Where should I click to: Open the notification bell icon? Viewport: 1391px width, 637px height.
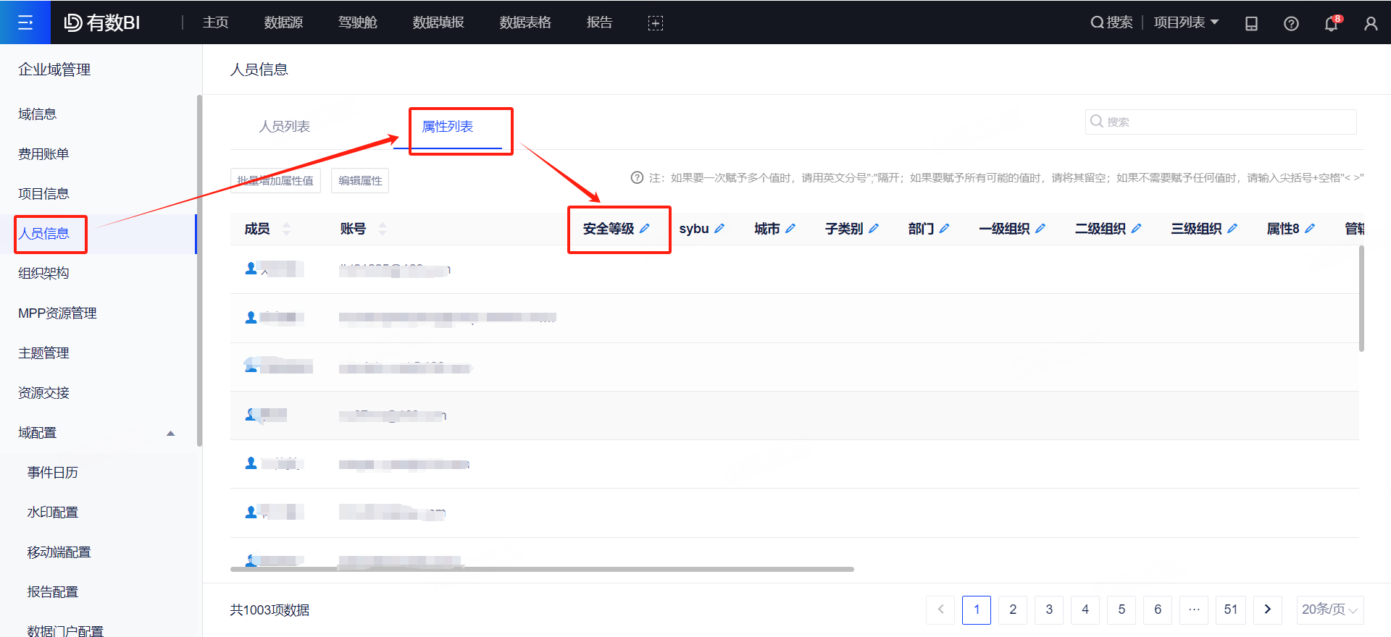[x=1331, y=23]
